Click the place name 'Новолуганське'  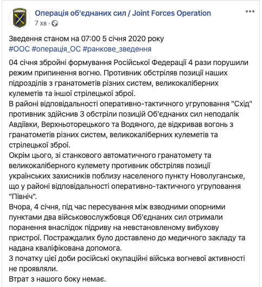[217, 176]
